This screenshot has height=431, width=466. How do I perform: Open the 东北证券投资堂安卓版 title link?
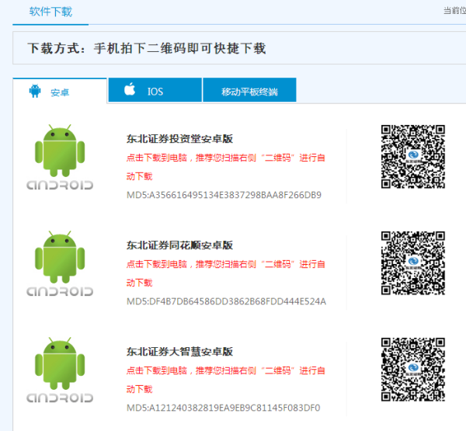pyautogui.click(x=179, y=139)
